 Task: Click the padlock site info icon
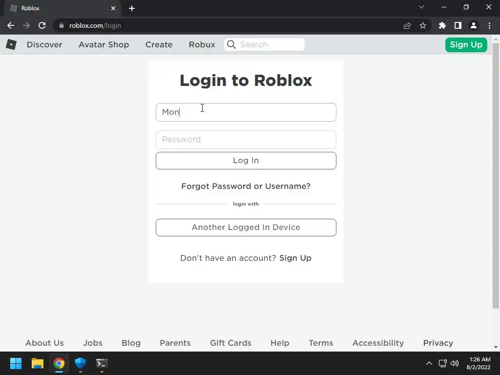[x=62, y=25]
